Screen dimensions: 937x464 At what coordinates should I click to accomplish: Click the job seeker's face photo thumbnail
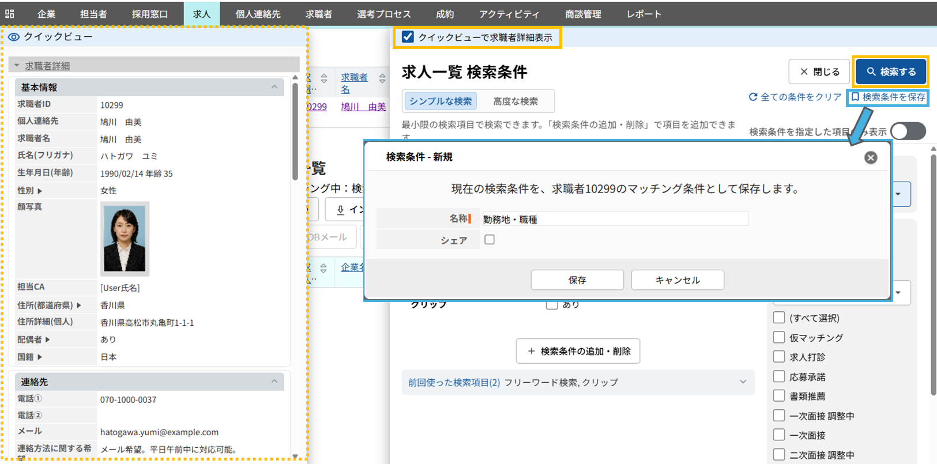pyautogui.click(x=125, y=239)
